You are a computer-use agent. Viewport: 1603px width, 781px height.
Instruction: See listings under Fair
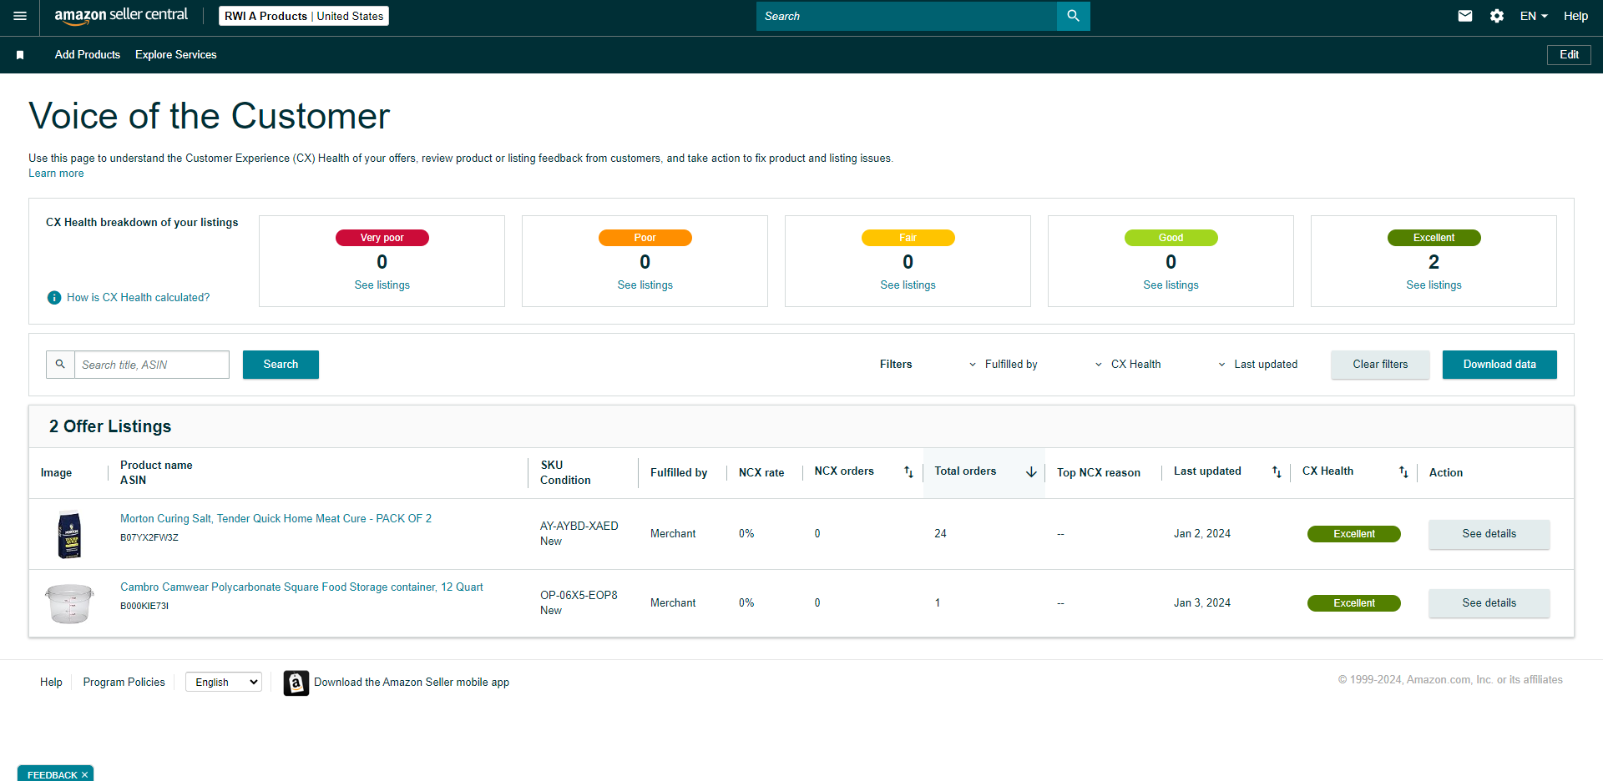[x=908, y=285]
